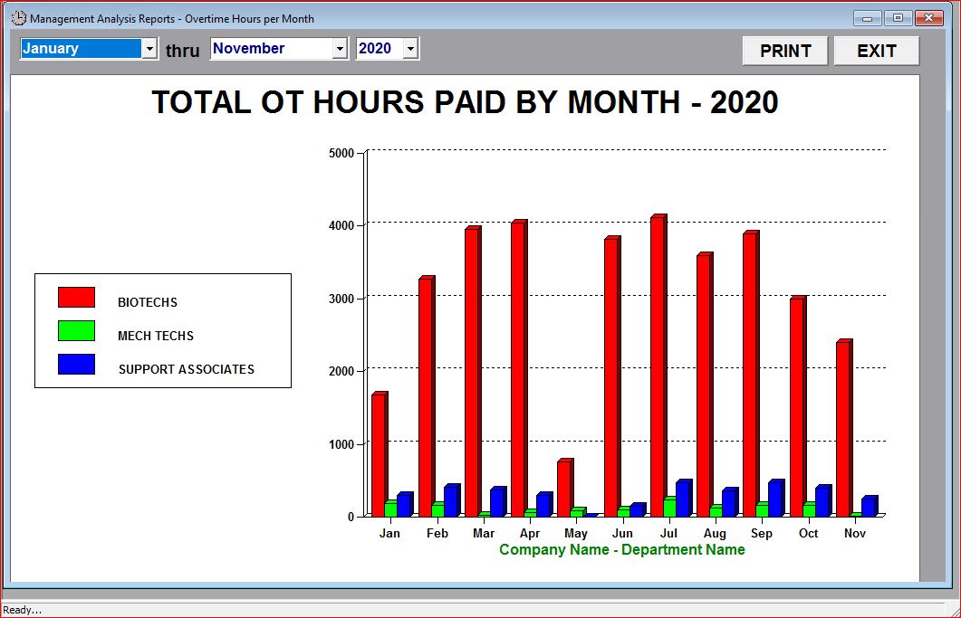Viewport: 961px width, 618px height.
Task: Click the Ready... status bar text
Action: click(22, 610)
